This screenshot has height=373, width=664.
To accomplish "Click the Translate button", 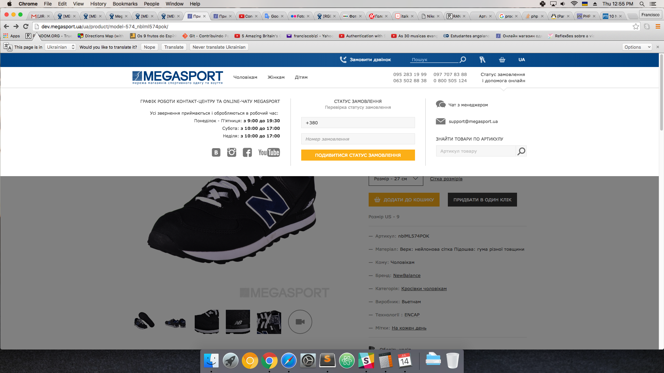I will pyautogui.click(x=174, y=47).
